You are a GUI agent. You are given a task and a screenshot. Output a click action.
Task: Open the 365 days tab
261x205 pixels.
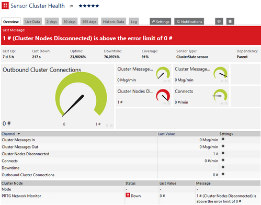coord(89,21)
